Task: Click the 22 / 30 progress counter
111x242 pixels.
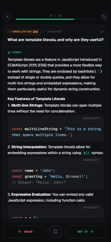Action: point(55,16)
